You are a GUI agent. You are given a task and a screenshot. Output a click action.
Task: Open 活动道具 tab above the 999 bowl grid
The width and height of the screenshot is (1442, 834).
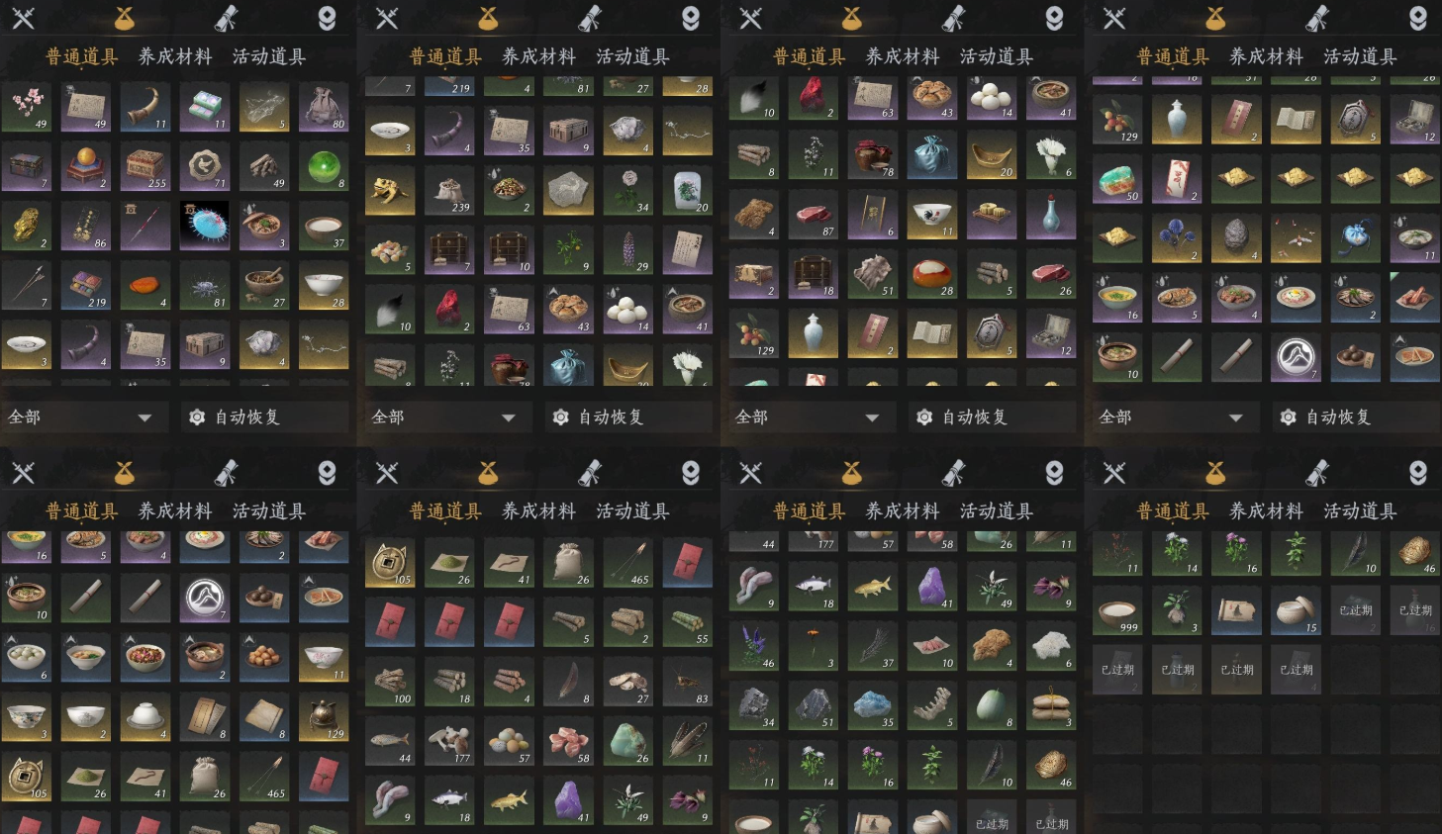(1361, 511)
